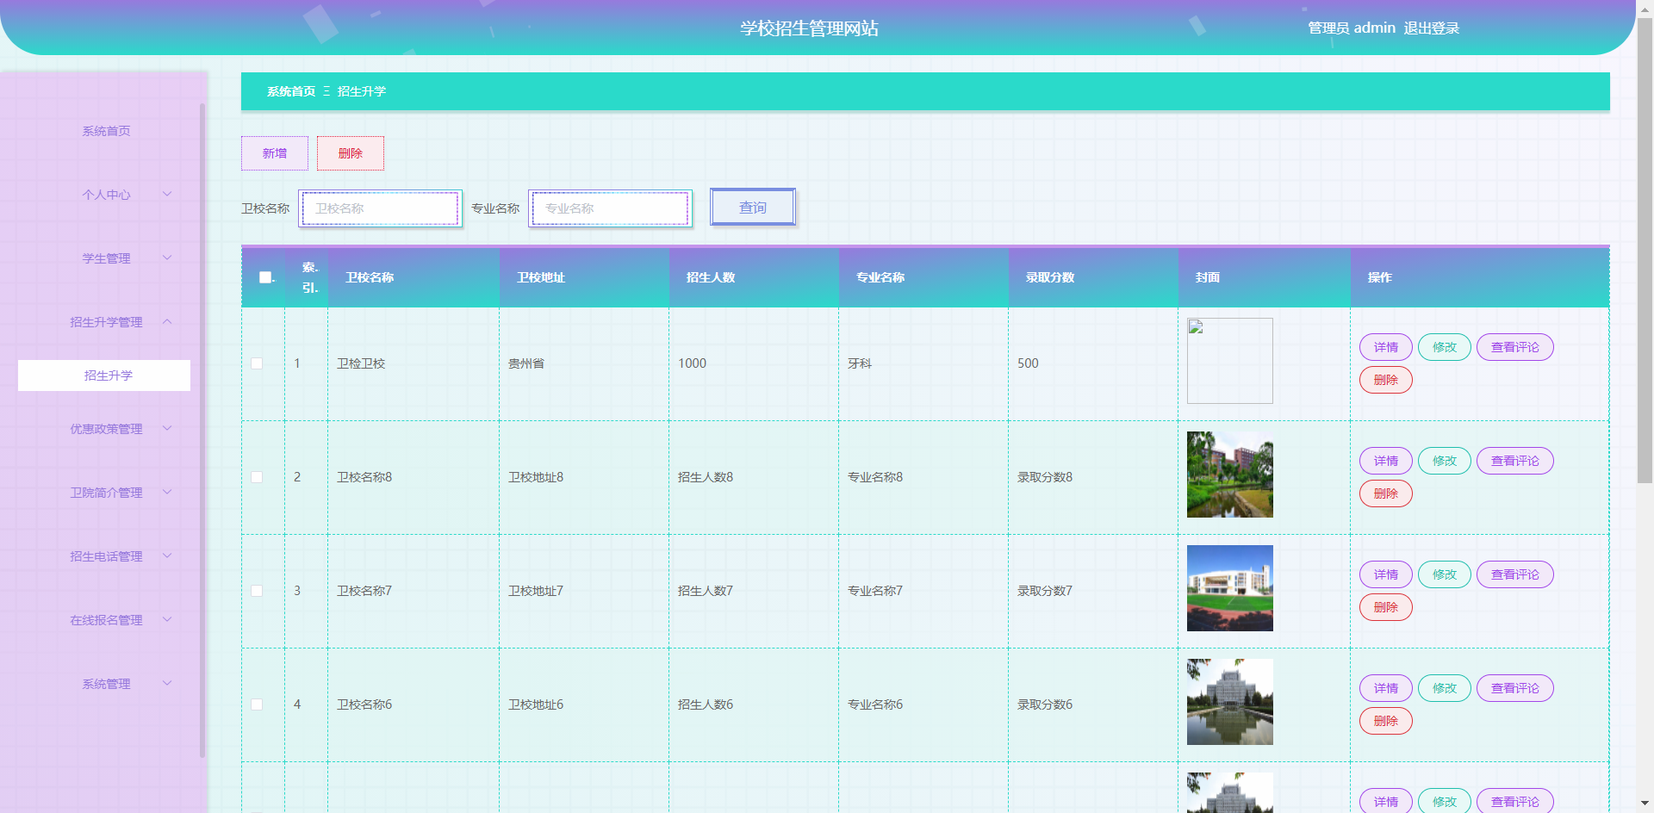The image size is (1654, 813).
Task: Check the checkbox for row 卫校名称8
Action: tap(257, 477)
